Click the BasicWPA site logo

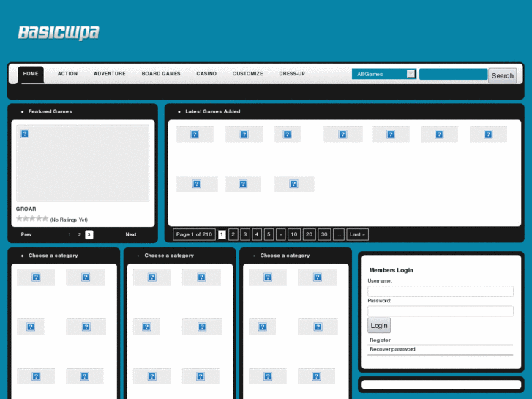[59, 33]
